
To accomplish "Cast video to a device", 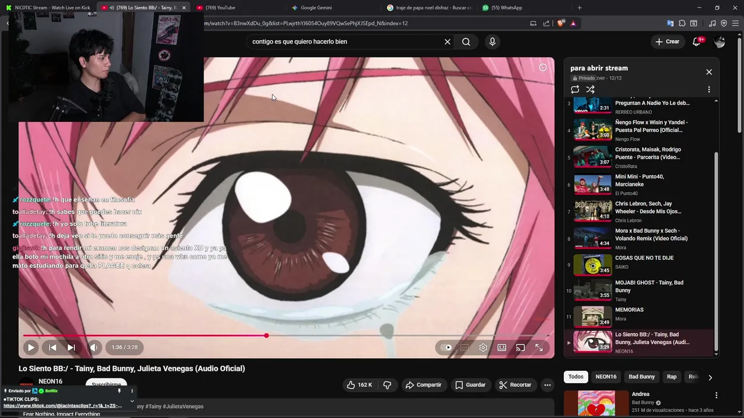I will tap(520, 347).
